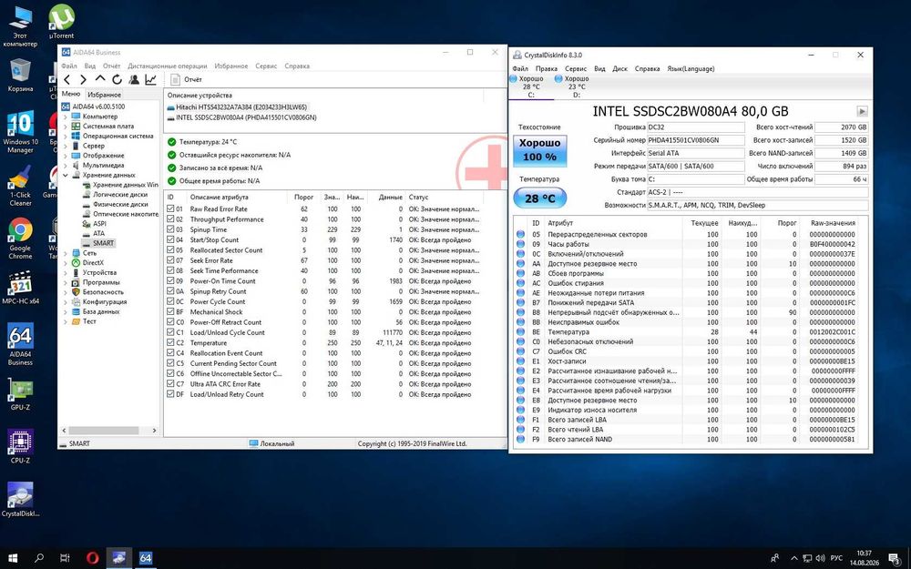This screenshot has width=911, height=569.
Task: Expand Операционная система tree node
Action: pos(65,137)
